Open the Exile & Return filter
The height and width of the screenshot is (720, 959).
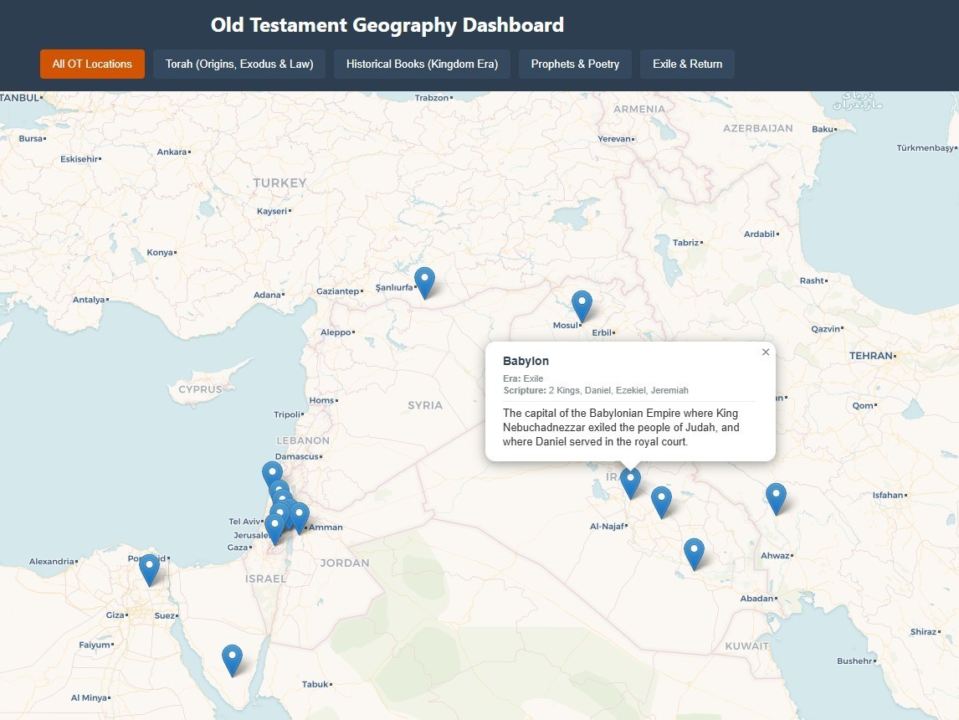coord(687,64)
